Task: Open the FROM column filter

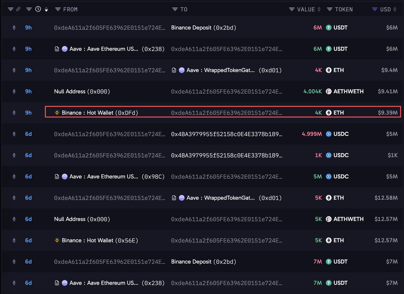Action: 58,9
